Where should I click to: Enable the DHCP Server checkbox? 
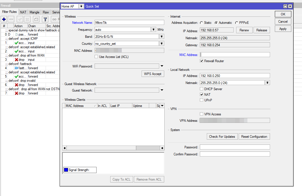click(x=202, y=89)
